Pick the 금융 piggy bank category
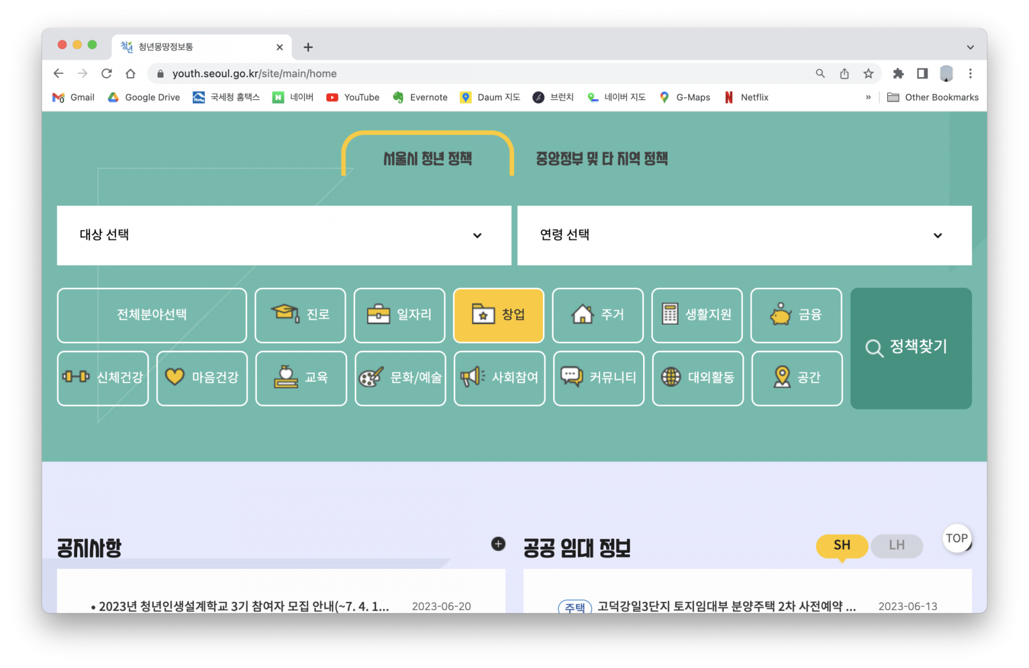Viewport: 1029px width, 668px height. (796, 315)
